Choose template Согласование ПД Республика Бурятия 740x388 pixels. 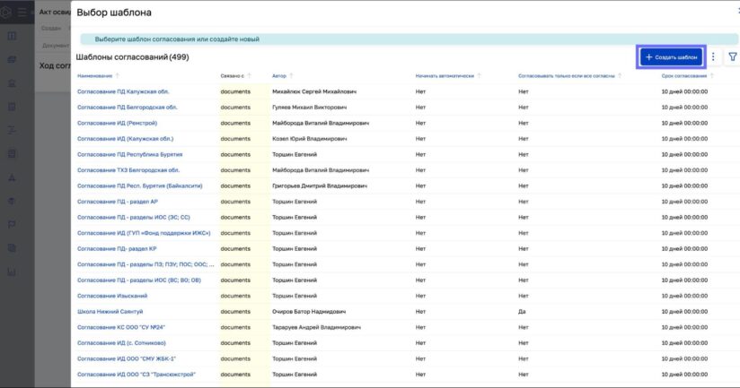click(x=130, y=154)
